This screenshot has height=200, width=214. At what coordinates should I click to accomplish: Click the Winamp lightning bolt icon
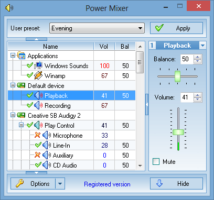38,75
